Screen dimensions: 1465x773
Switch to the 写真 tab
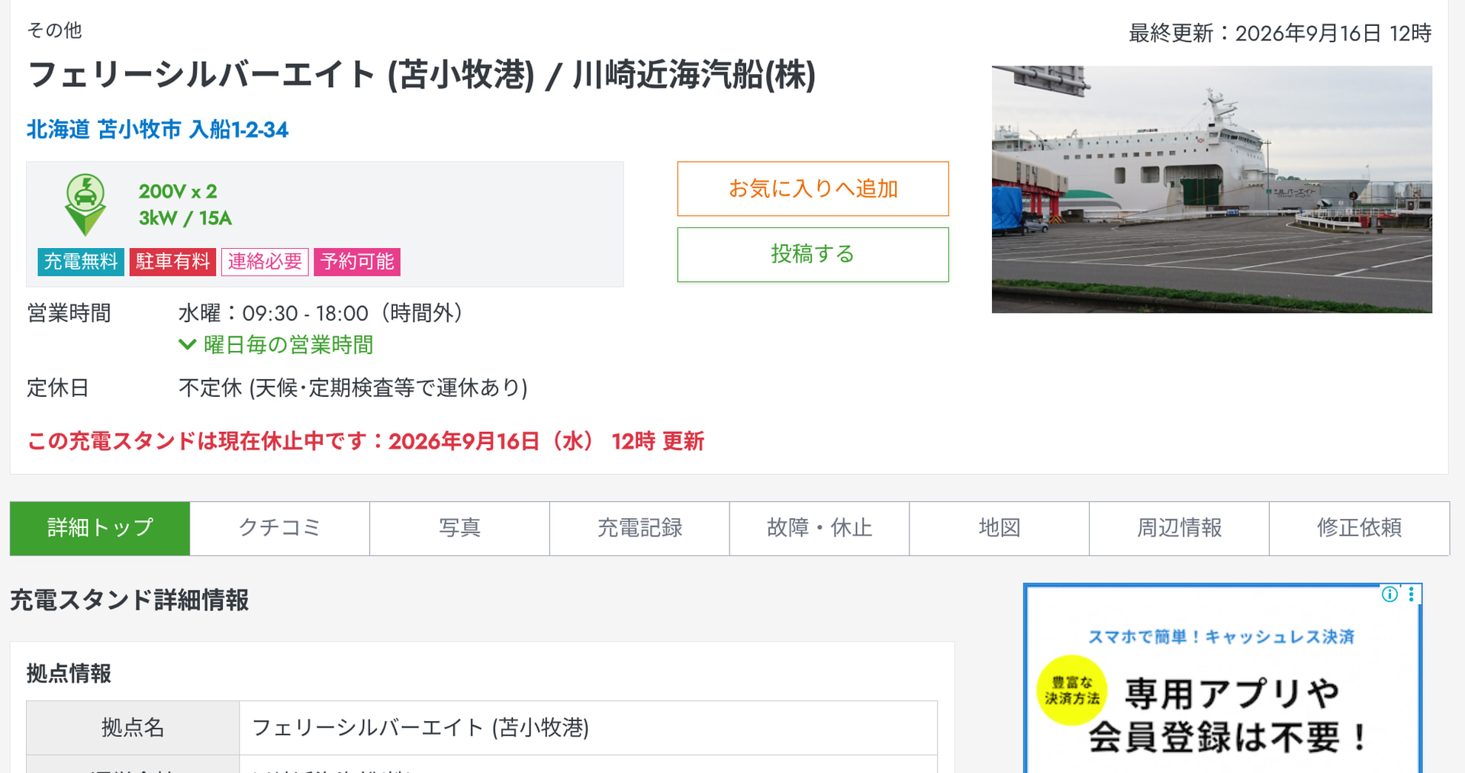click(460, 528)
